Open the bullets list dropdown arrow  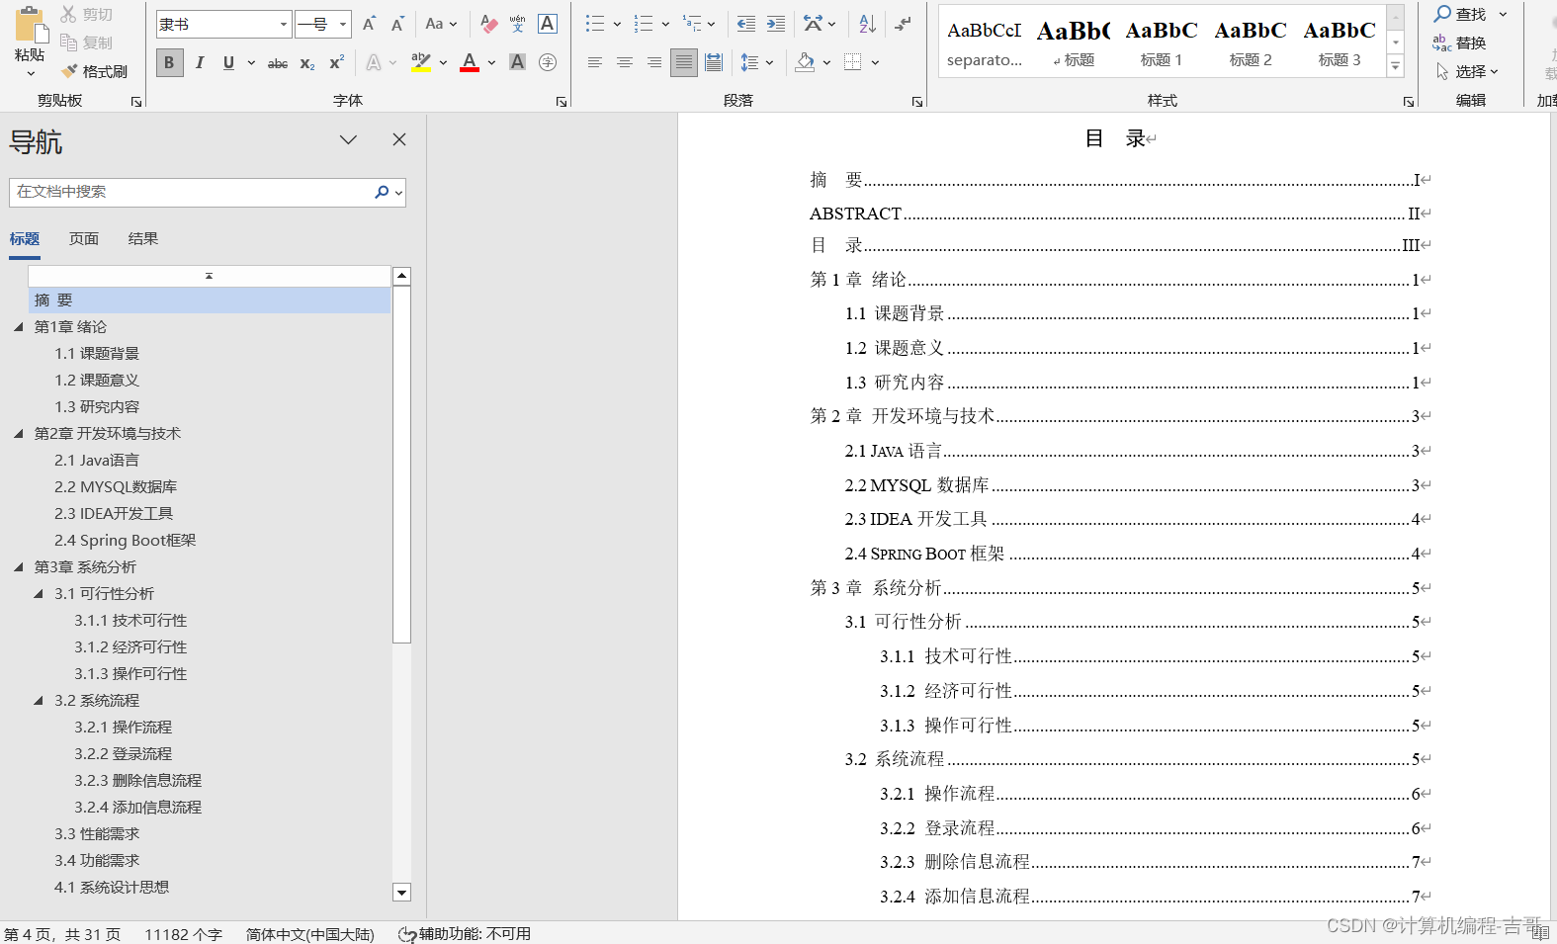pyautogui.click(x=617, y=24)
